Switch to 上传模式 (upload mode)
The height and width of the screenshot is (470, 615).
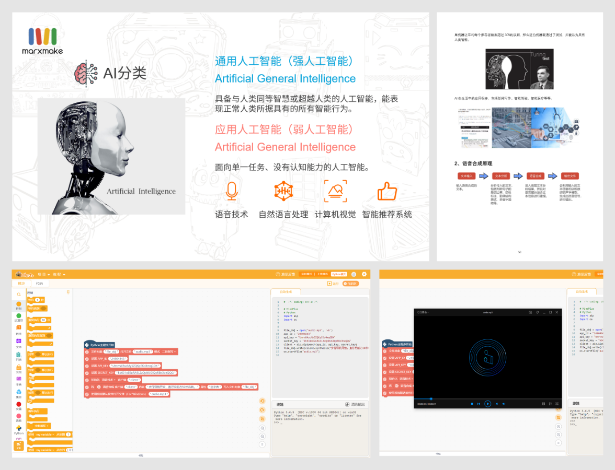pyautogui.click(x=322, y=274)
